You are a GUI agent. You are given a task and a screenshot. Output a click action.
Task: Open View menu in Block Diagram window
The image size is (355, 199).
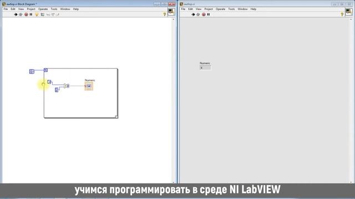(21, 9)
